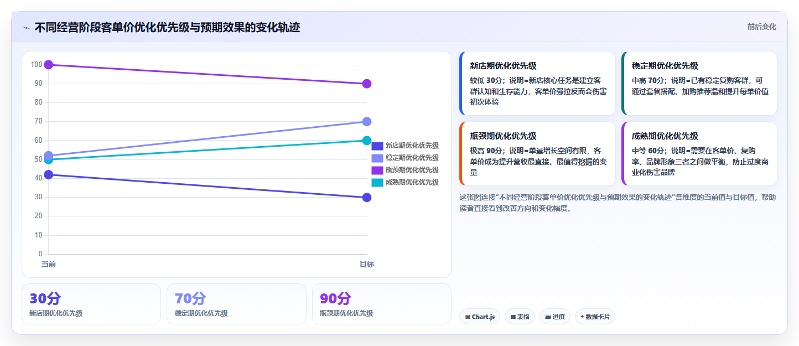
Task: Click 成熟期优化优先级 legend label
Action: (412, 182)
